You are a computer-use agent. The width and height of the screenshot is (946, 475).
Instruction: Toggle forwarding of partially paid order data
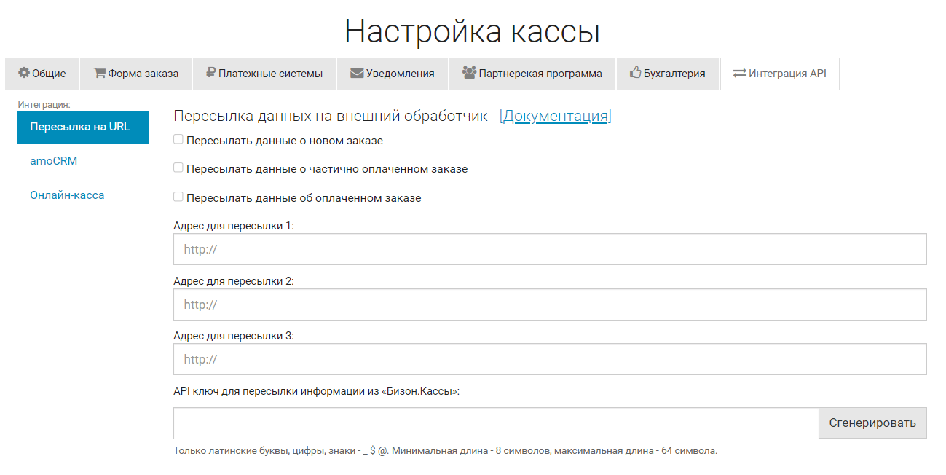pos(178,168)
